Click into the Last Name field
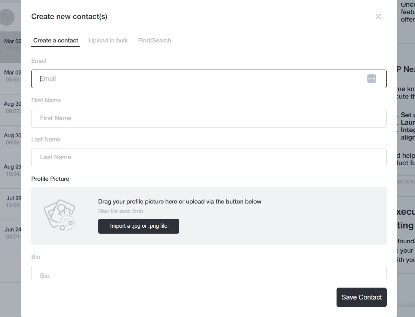The height and width of the screenshot is (317, 415). click(x=209, y=157)
